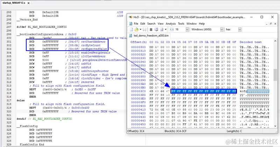Click the '__FlashConfig' label on line 324
This screenshot has width=280, height=147.
(27, 126)
